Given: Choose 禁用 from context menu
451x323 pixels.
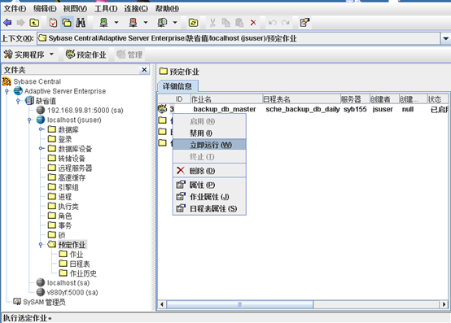Looking at the screenshot, I should point(209,133).
